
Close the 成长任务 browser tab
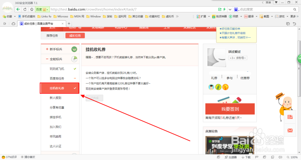pyautogui.click(x=62, y=23)
